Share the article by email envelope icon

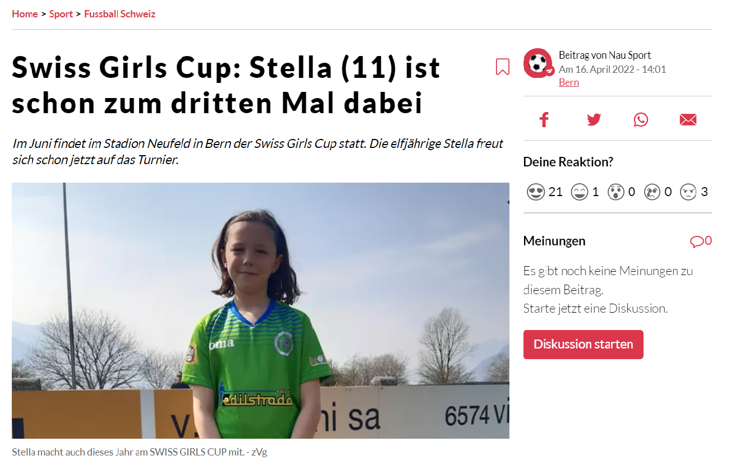pos(688,119)
